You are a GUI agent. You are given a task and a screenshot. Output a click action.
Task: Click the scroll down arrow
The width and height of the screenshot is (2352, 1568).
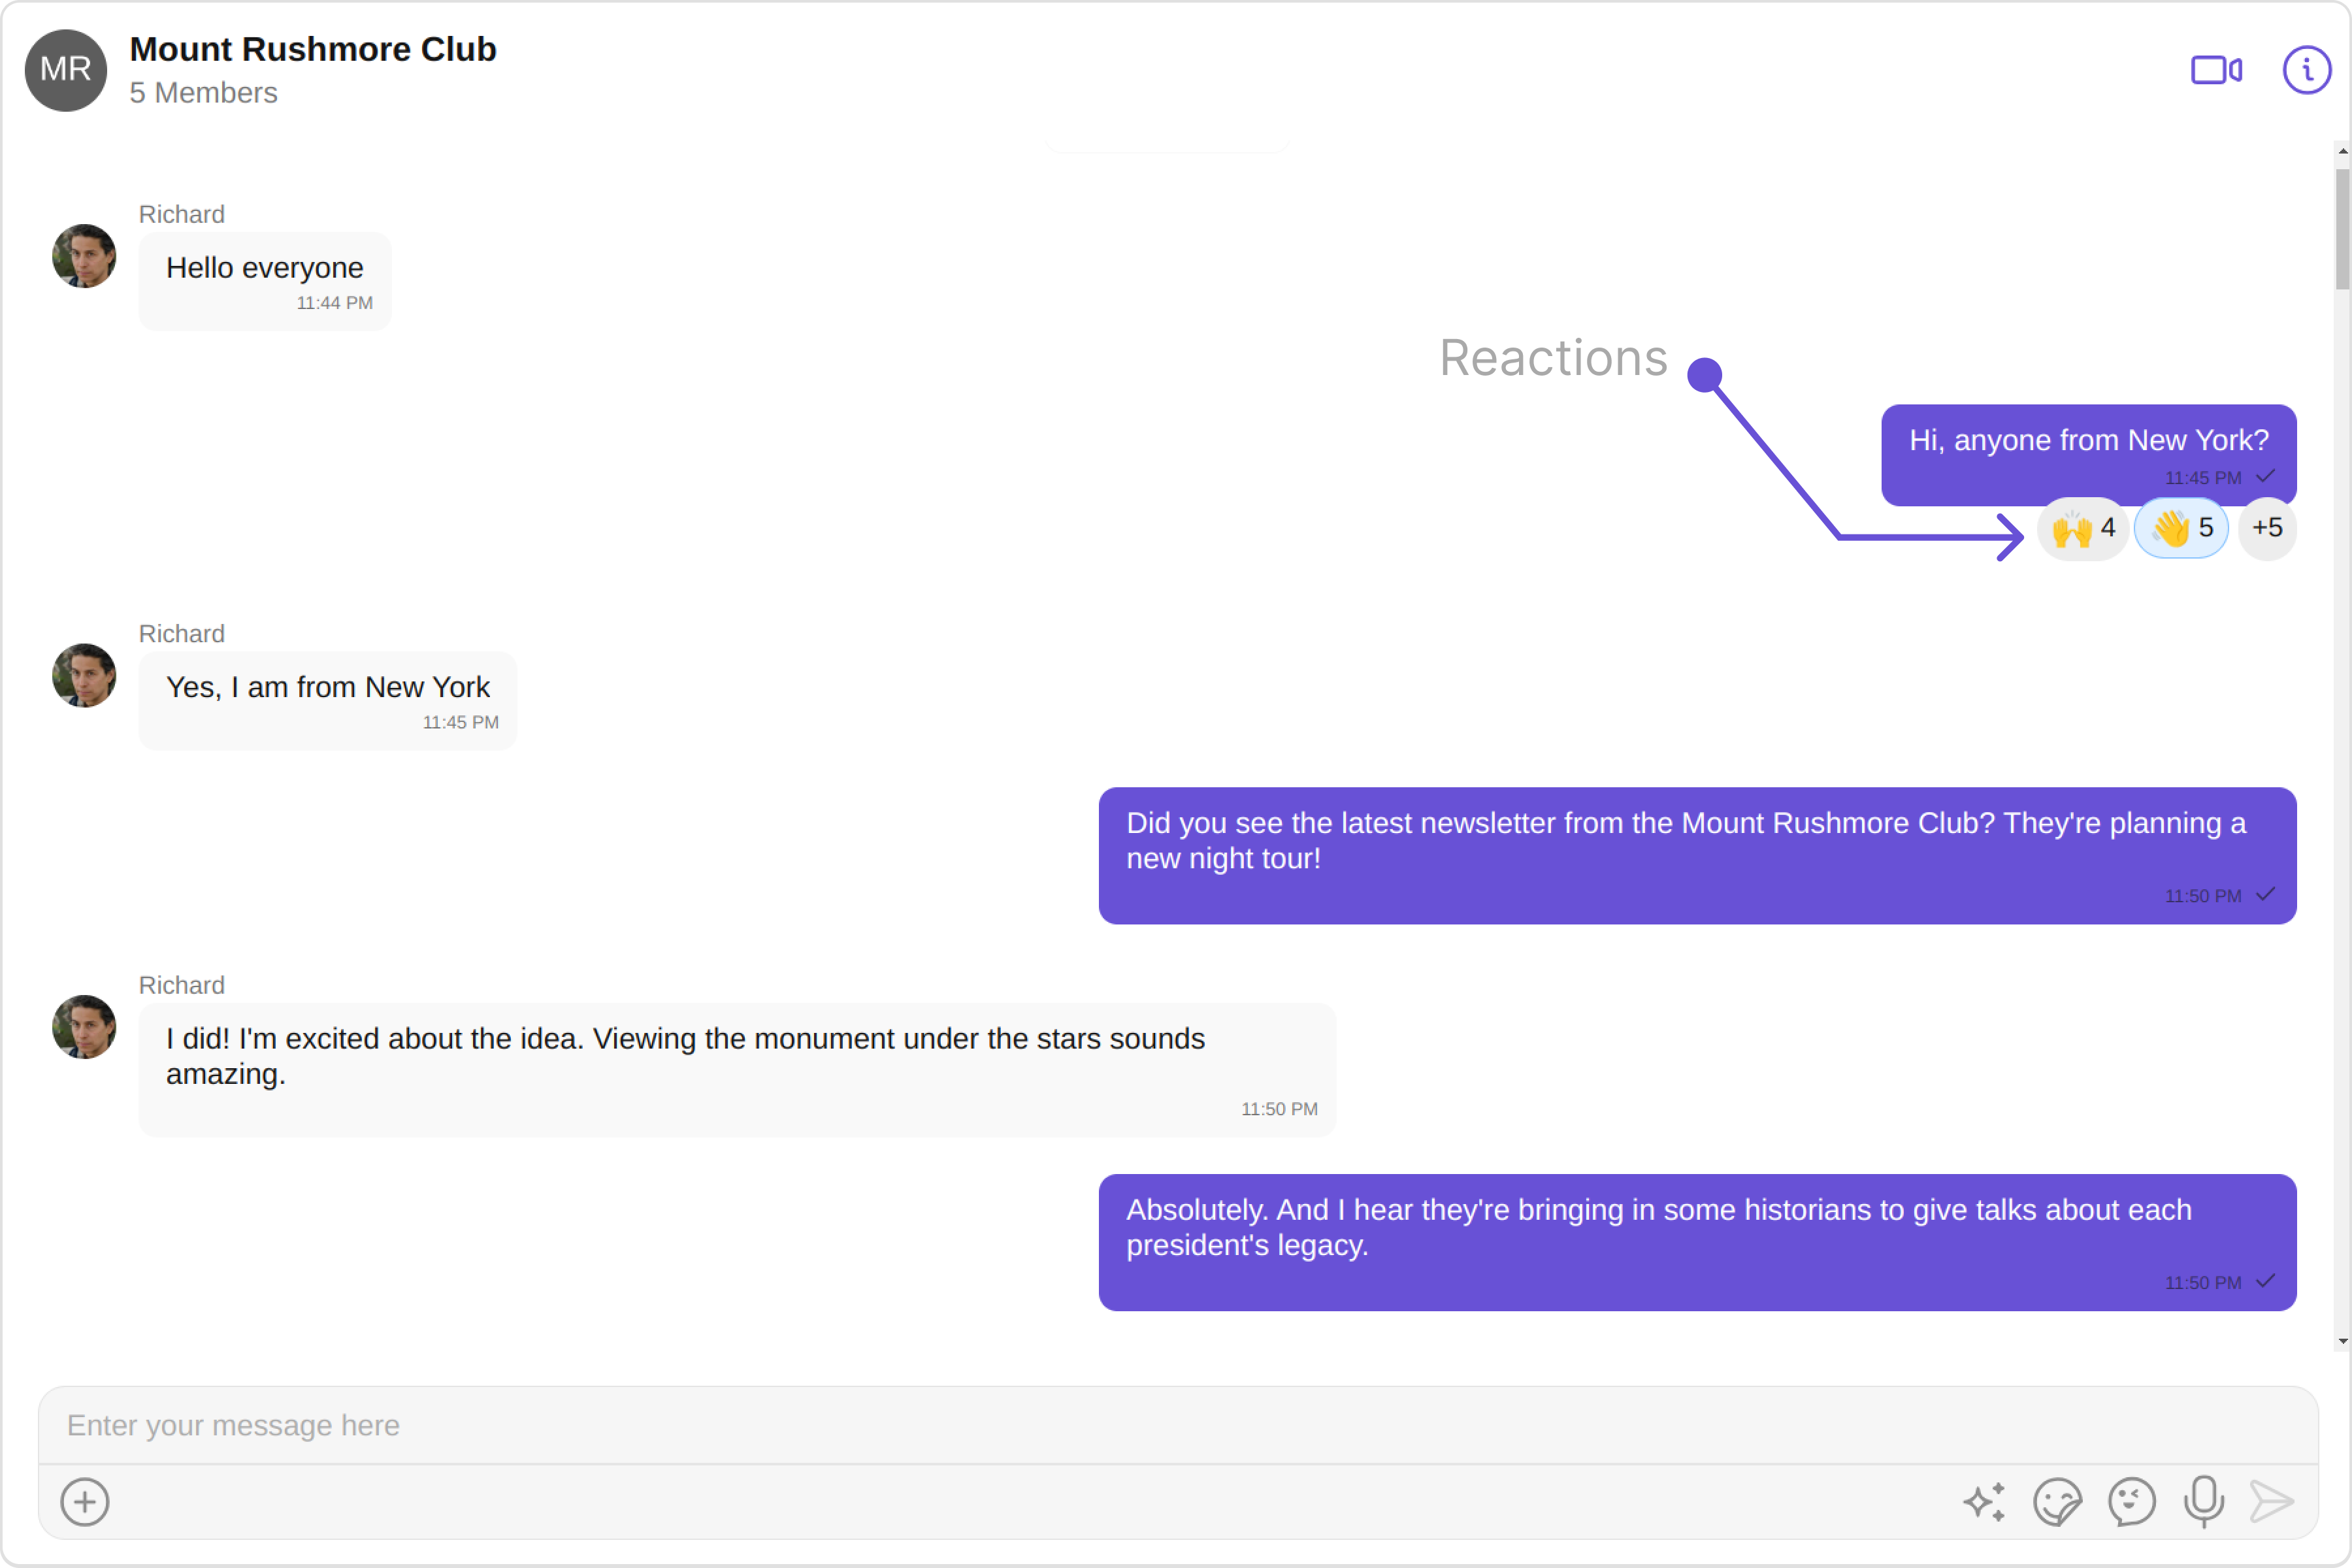(2342, 1342)
